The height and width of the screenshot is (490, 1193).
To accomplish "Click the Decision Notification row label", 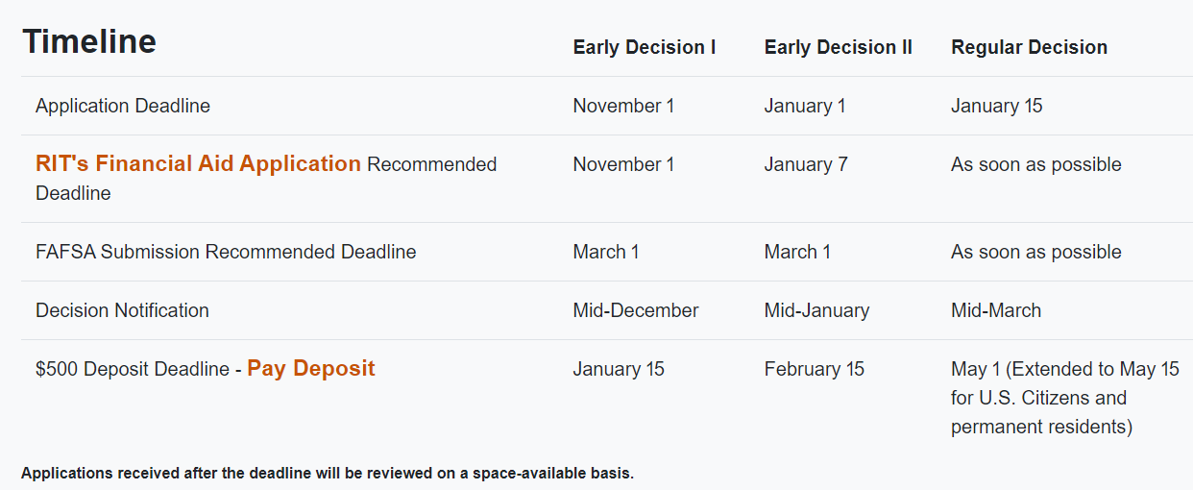I will [122, 310].
